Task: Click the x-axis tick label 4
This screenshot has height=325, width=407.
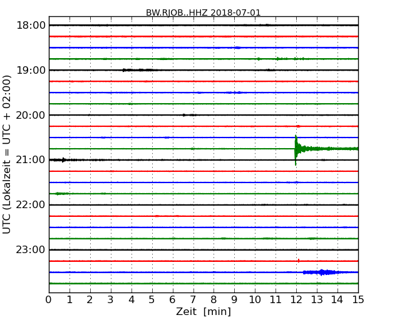Action: point(131,300)
